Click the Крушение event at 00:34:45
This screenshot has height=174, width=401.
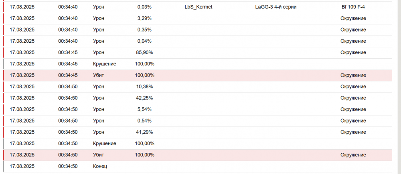point(104,64)
